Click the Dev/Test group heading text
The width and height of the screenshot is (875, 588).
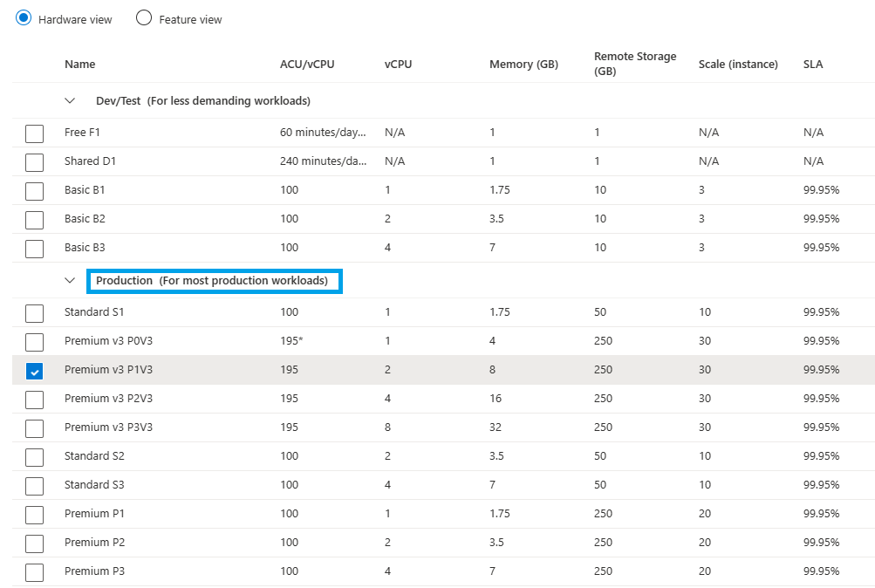[203, 101]
